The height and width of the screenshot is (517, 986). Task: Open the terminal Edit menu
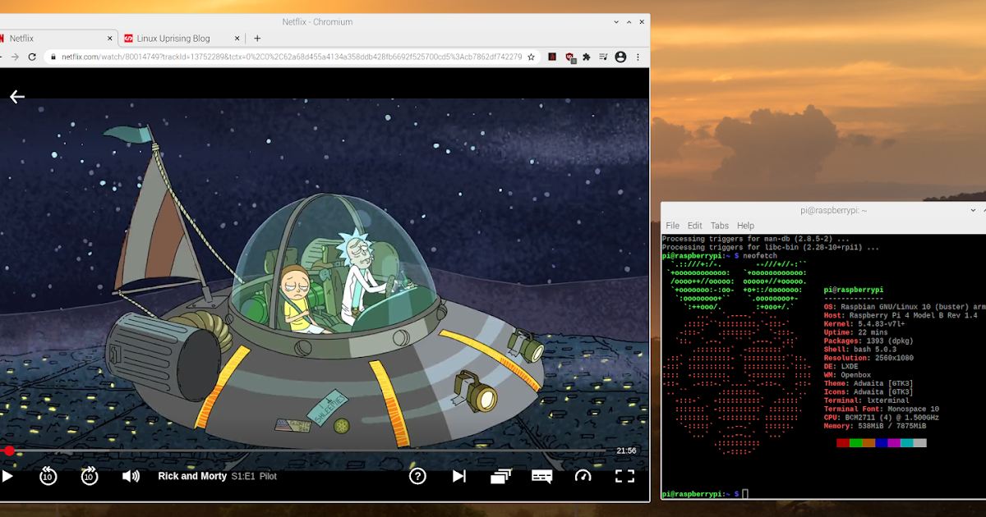[x=695, y=226]
